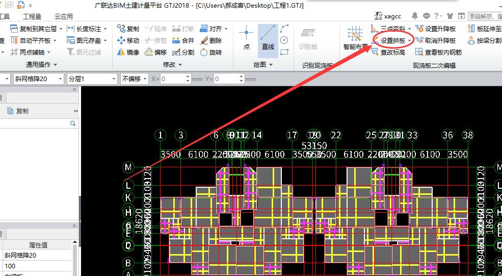Click axis bubble 1 on the drawing
Screen dimensions: 502x276
click(x=161, y=135)
